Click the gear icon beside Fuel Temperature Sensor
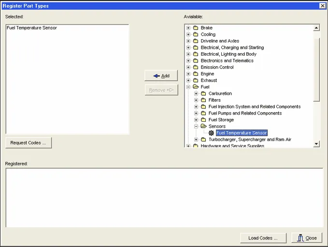The width and height of the screenshot is (328, 247). point(211,133)
